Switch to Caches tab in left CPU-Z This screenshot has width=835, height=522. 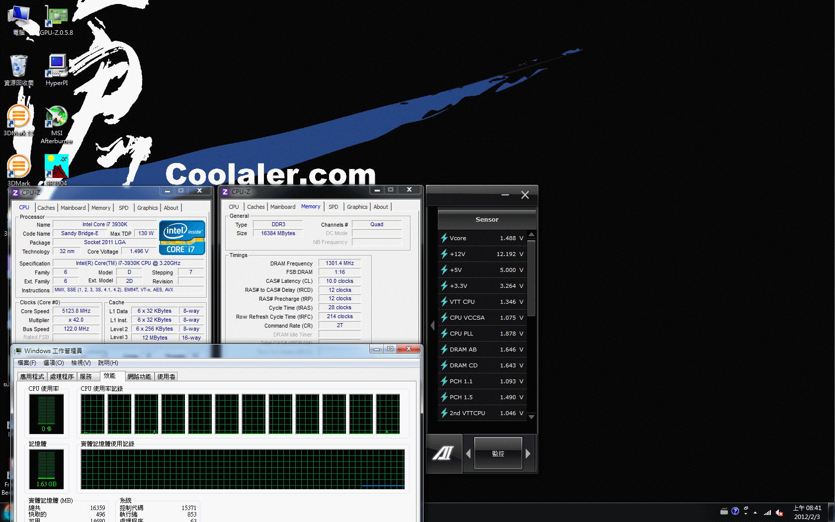(46, 208)
